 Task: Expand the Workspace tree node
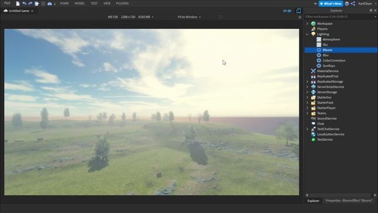coord(307,24)
